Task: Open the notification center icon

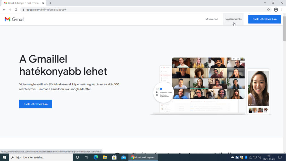Action: pos(280,157)
